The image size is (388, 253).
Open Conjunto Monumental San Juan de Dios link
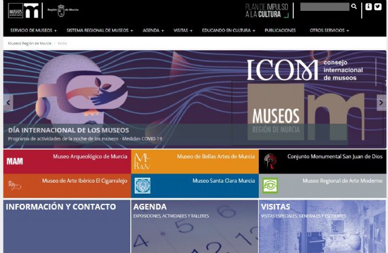pos(335,157)
